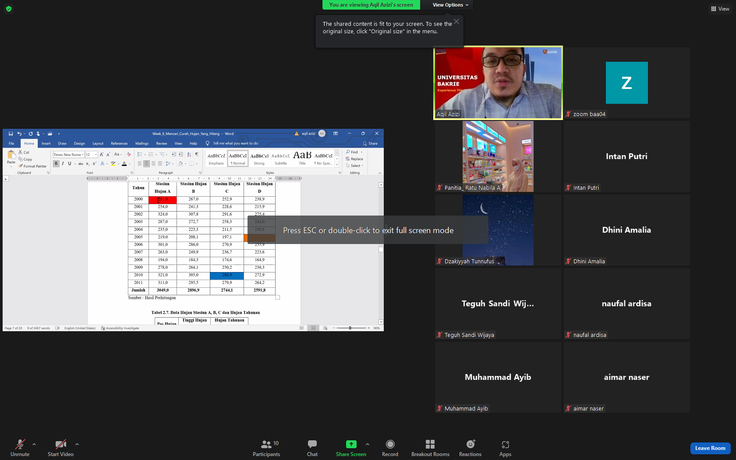Toggle center alignment in Word

146,164
